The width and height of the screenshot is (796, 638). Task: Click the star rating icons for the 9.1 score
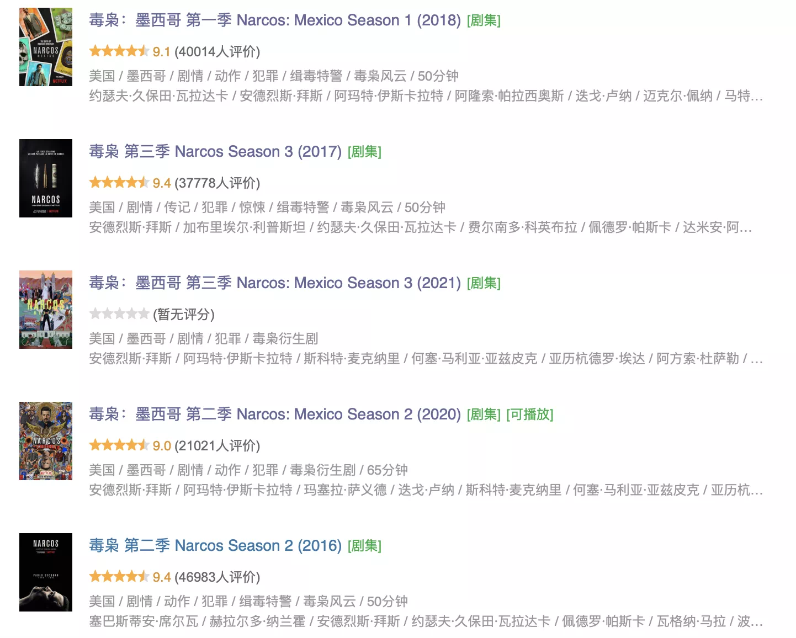119,51
